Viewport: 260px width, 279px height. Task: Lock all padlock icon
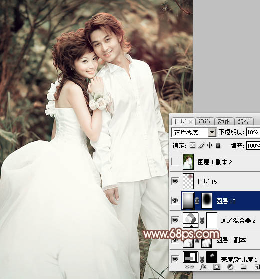218,145
